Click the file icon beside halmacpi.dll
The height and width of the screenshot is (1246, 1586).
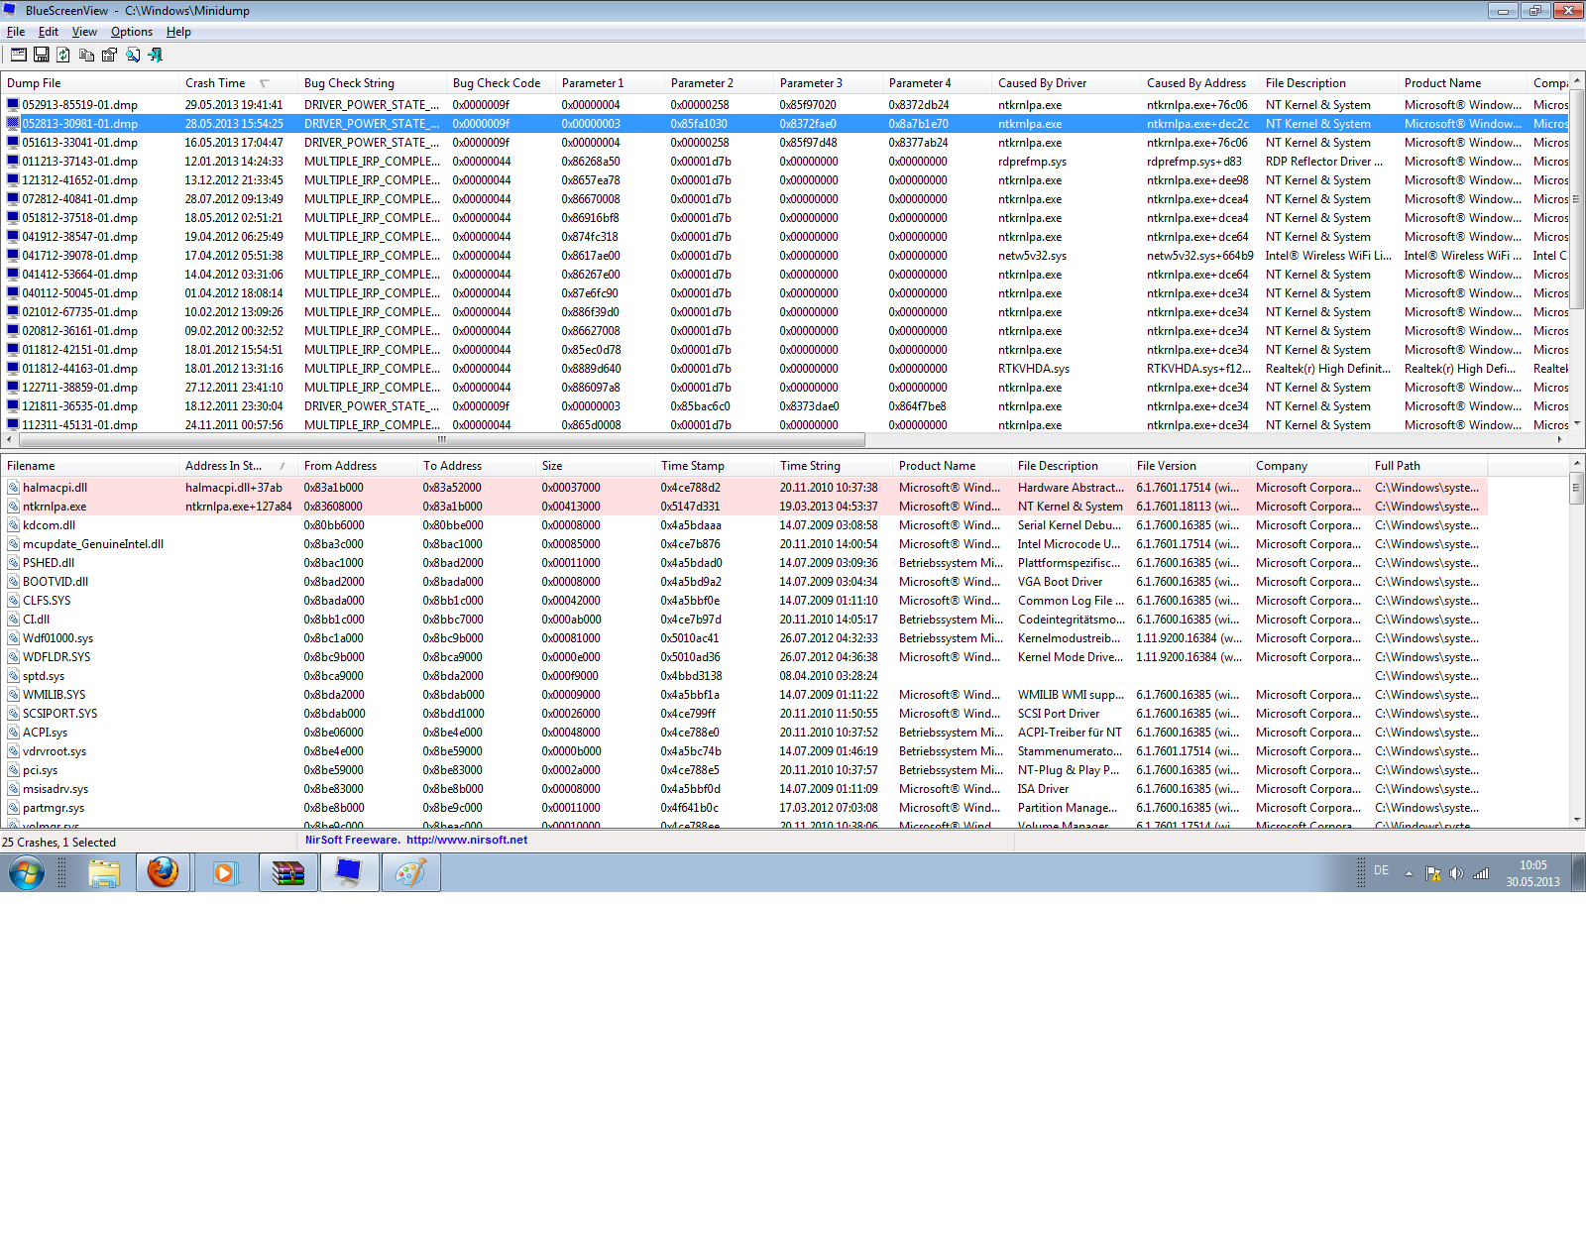14,487
